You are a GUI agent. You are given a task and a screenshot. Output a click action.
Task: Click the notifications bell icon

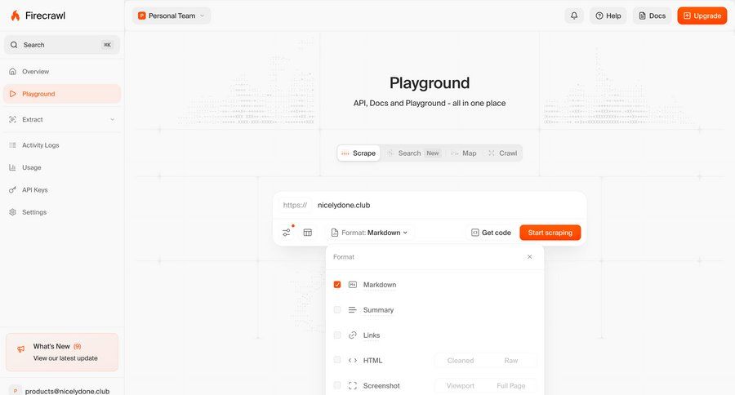tap(574, 16)
